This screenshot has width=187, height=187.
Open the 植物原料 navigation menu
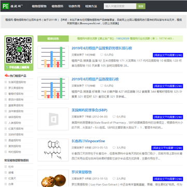[x=58, y=6]
